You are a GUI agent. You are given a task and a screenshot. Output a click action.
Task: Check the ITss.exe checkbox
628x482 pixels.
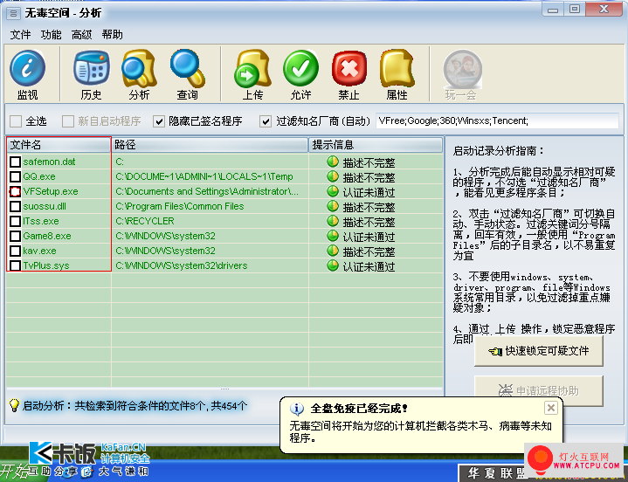pyautogui.click(x=15, y=221)
